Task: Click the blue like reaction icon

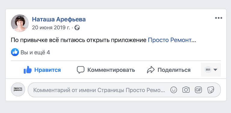Action: [15, 52]
